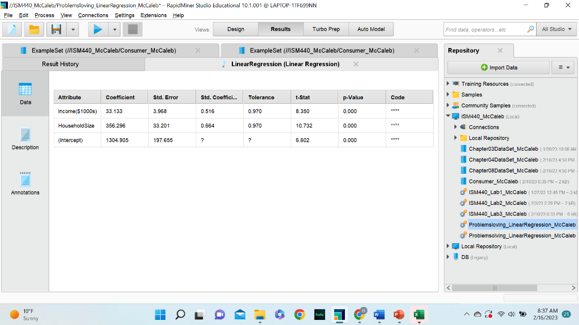Open the All Studio search scope dropdown
This screenshot has width=579, height=325.
pos(556,29)
